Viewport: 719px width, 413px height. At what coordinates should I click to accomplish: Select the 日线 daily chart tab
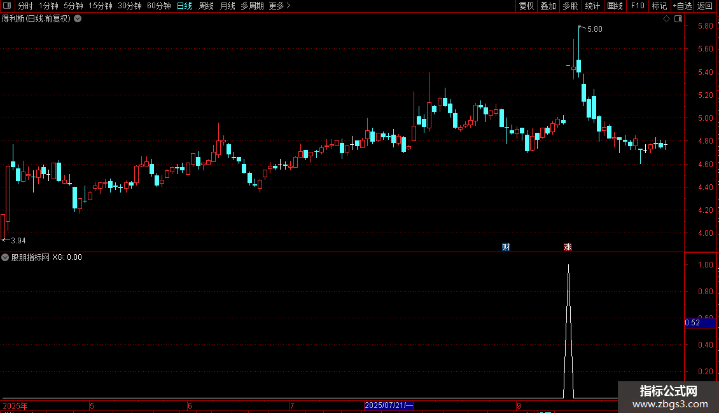185,6
